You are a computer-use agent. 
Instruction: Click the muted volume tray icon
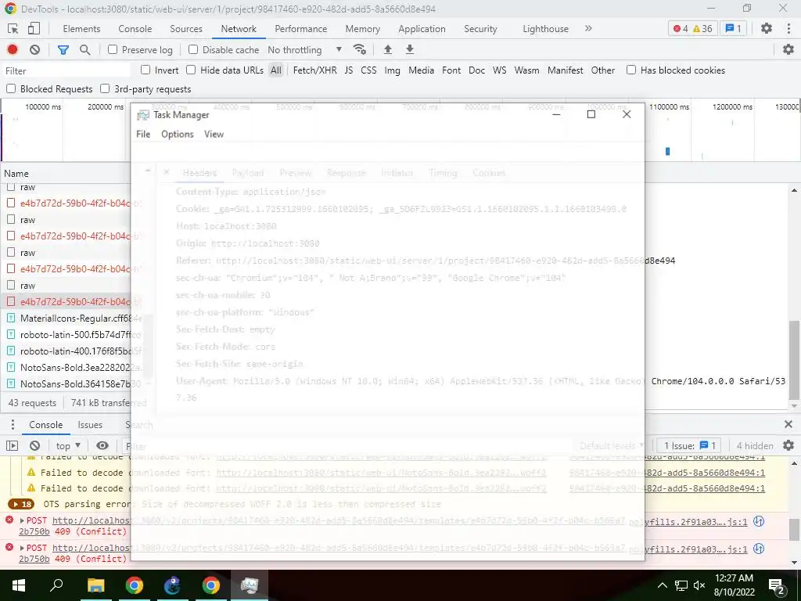click(x=699, y=585)
